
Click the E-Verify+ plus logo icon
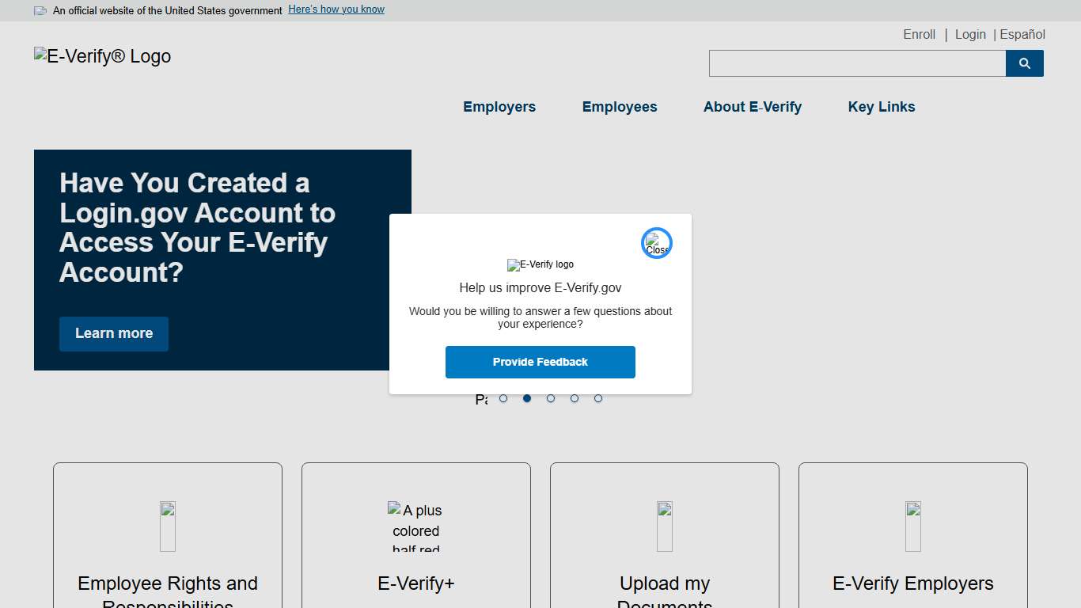pyautogui.click(x=415, y=526)
